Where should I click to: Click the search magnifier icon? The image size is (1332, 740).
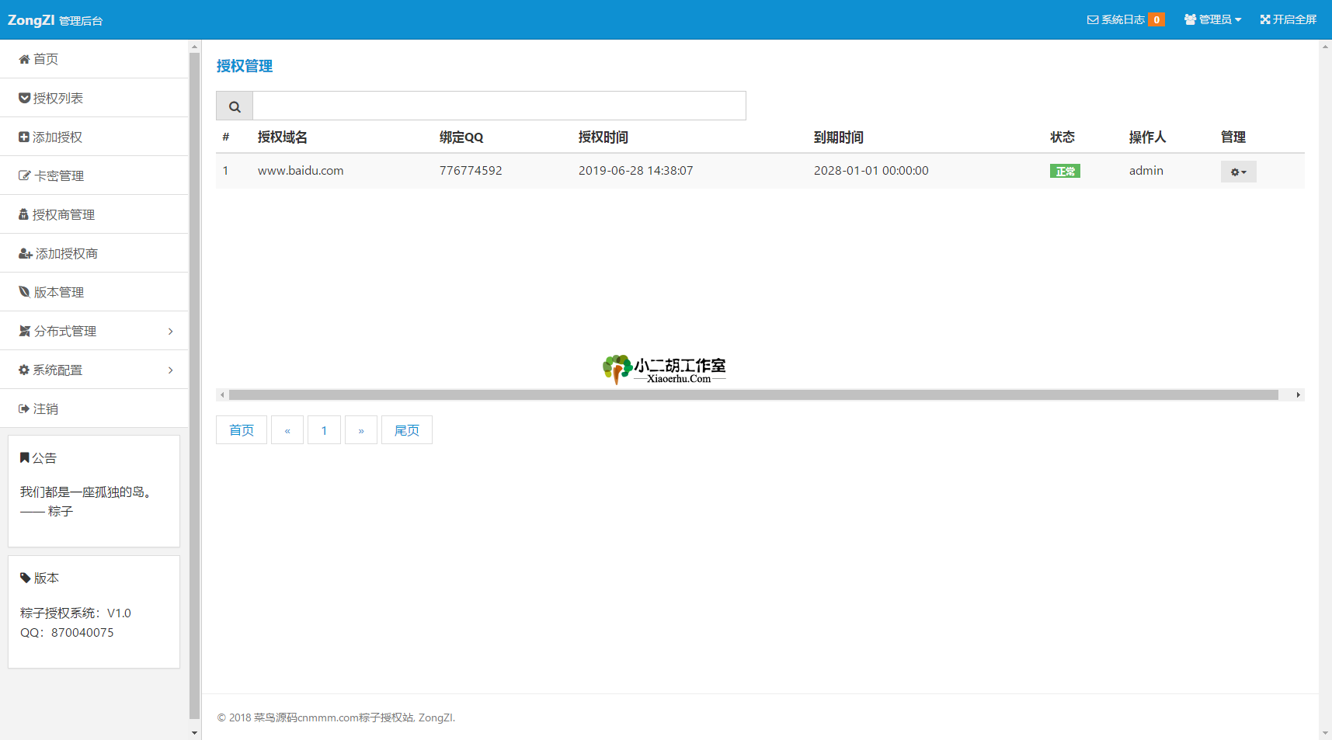(x=235, y=106)
